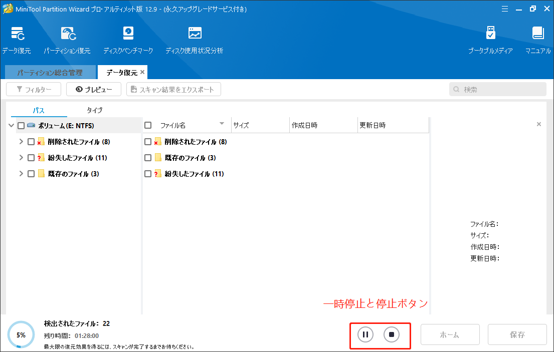Click deleted-files folder icon in file list
Image resolution: width=554 pixels, height=352 pixels.
pos(157,142)
